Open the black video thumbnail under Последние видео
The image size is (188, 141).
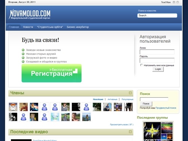pyautogui.click(x=21, y=140)
